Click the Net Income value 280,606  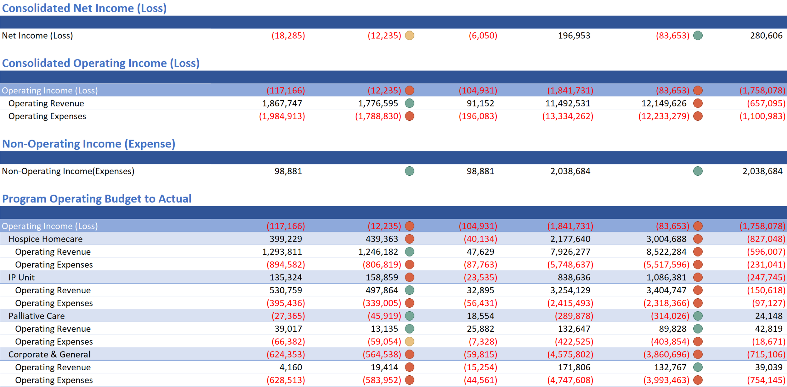click(x=766, y=36)
